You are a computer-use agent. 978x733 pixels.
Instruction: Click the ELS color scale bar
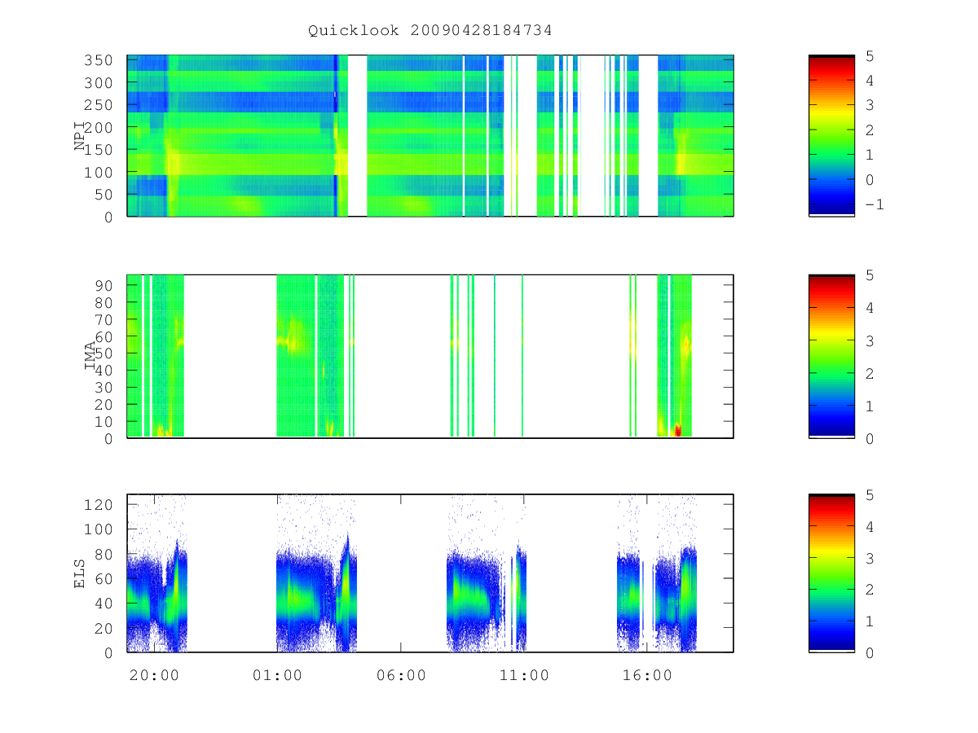(x=831, y=573)
